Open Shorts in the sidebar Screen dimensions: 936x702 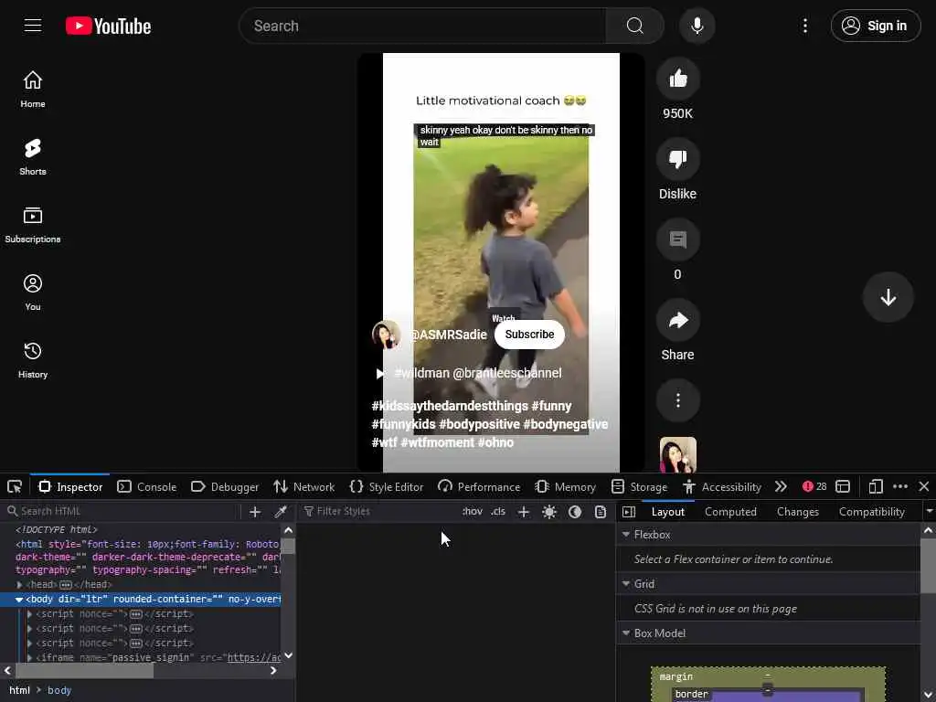33,157
